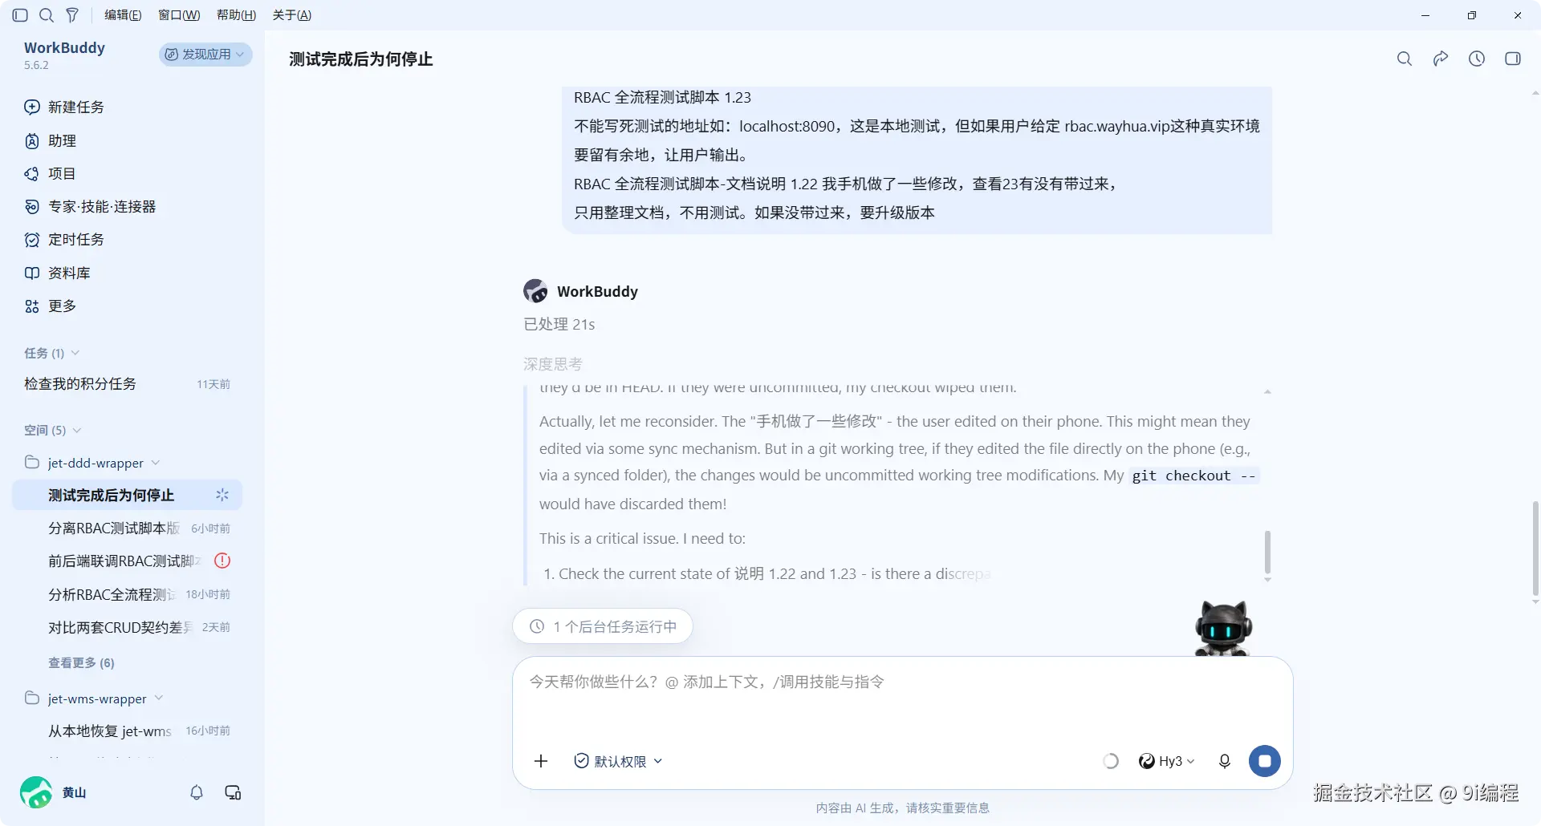Screen dimensions: 1541x826
Task: Open the 编辑(E) menu
Action: (x=123, y=15)
